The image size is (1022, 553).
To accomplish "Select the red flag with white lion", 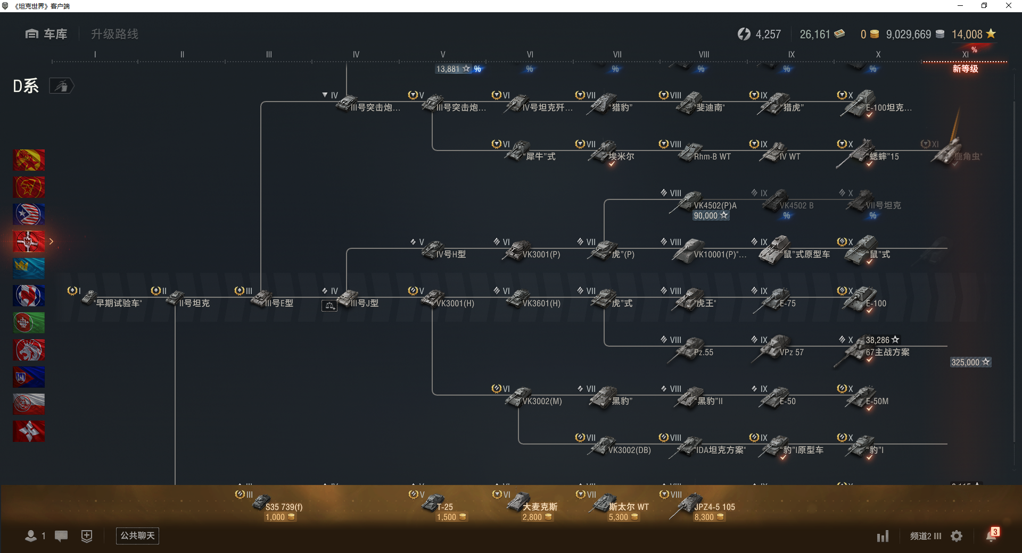I will pyautogui.click(x=29, y=350).
